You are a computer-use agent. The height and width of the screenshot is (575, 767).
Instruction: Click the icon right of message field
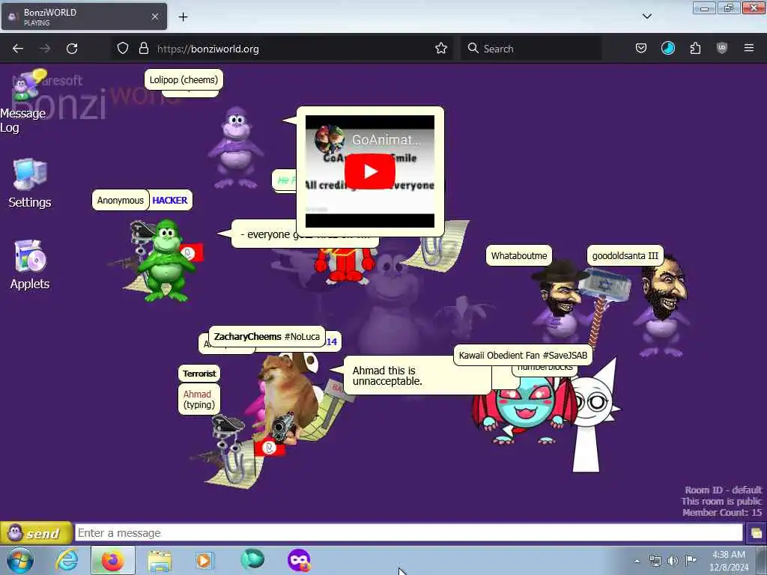click(x=756, y=533)
